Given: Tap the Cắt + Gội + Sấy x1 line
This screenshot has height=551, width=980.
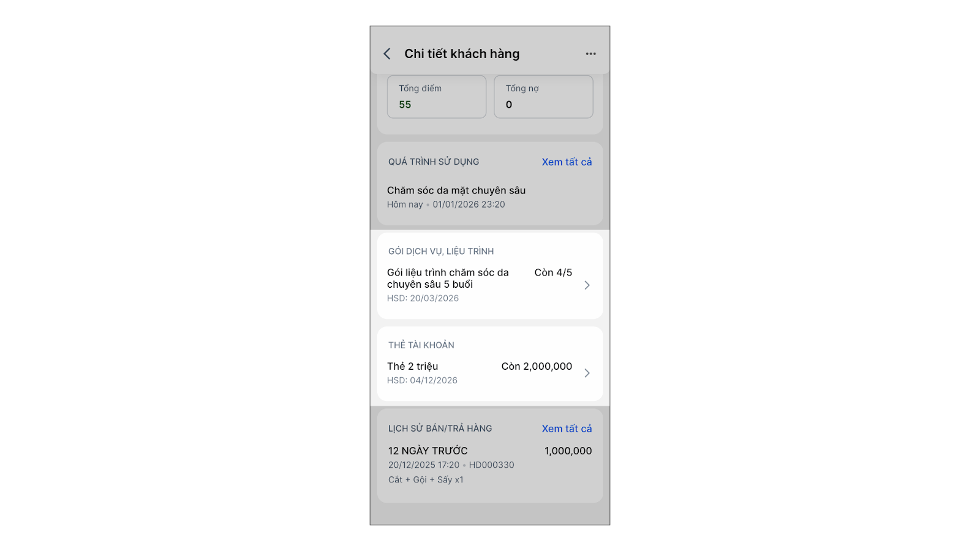Looking at the screenshot, I should click(x=426, y=480).
